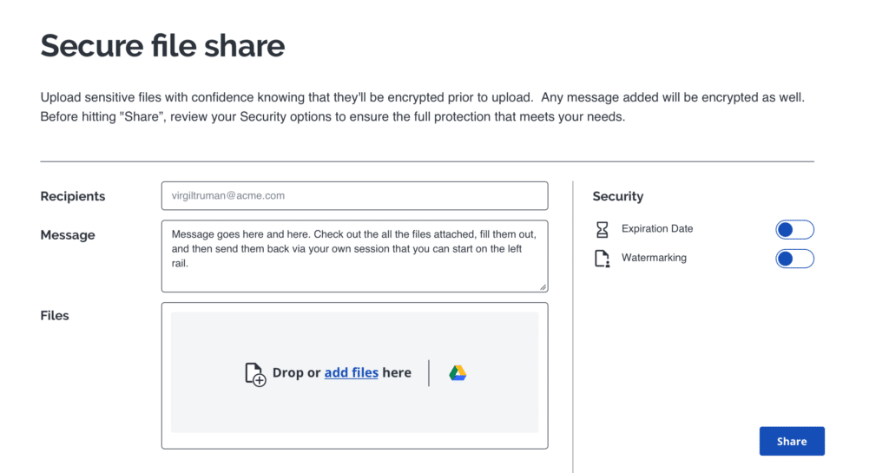Click the "Watermarking" label text
Screen dimensions: 889x473
point(654,258)
